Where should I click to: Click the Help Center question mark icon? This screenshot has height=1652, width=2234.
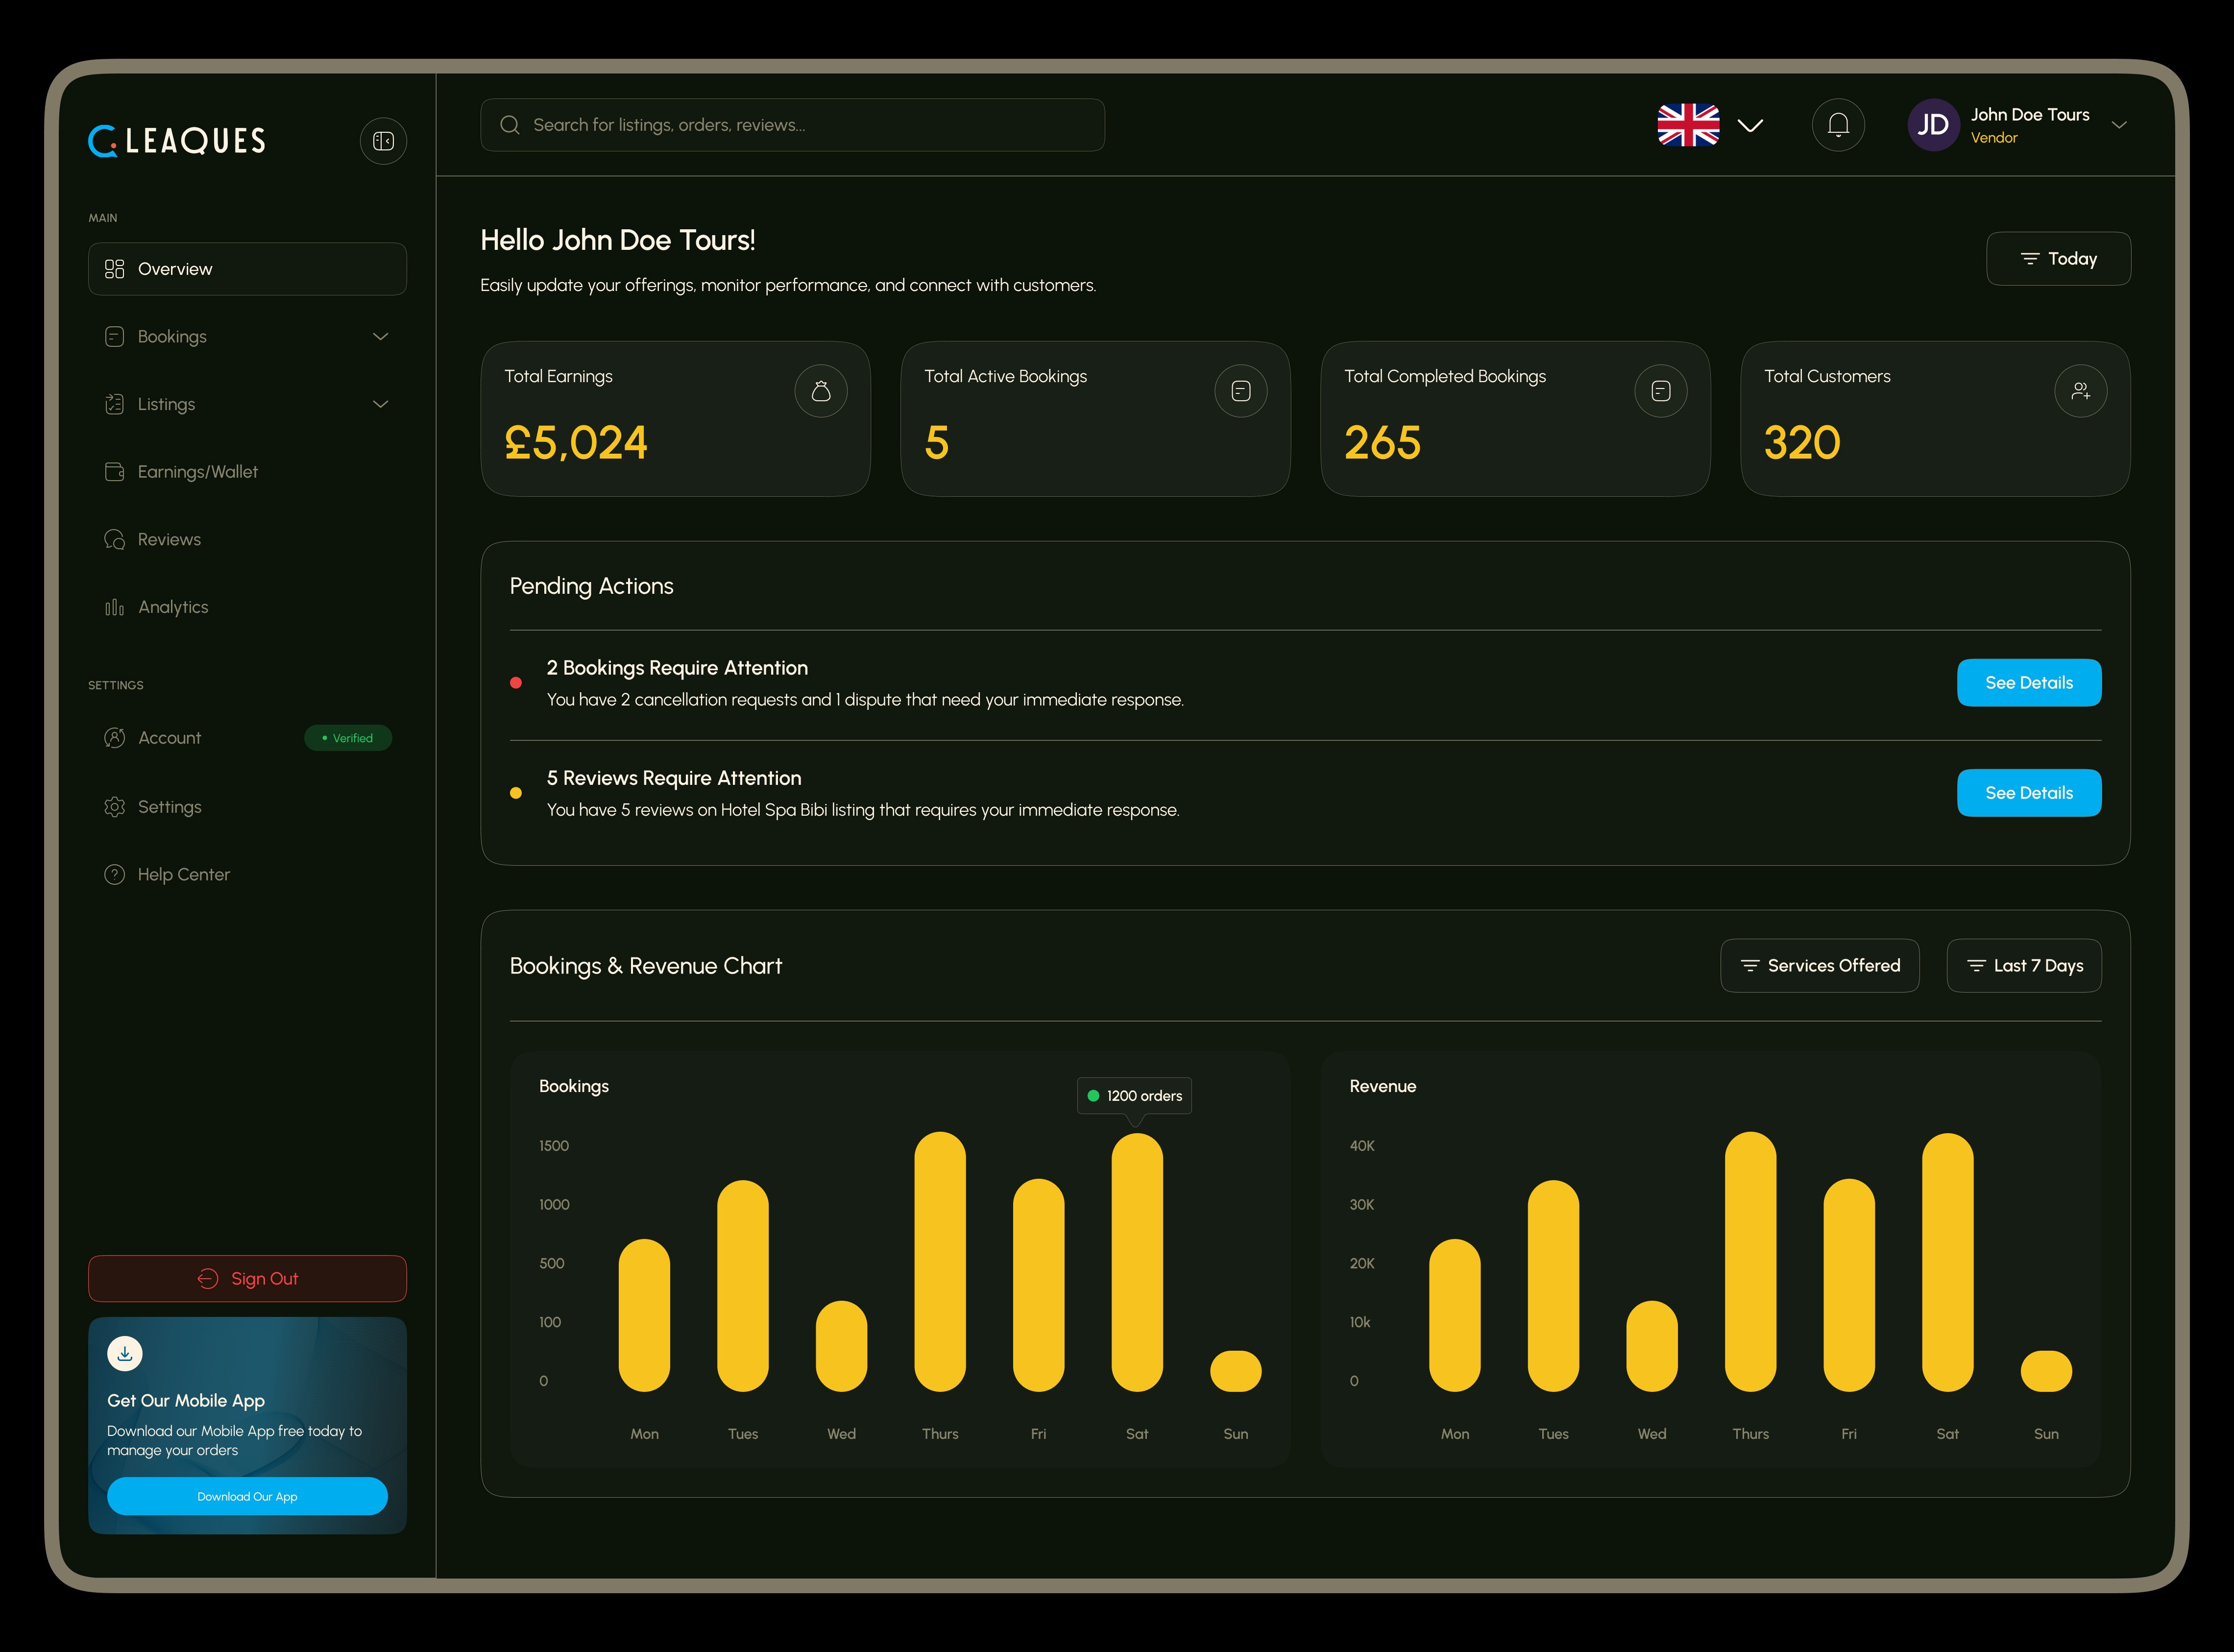click(x=115, y=875)
